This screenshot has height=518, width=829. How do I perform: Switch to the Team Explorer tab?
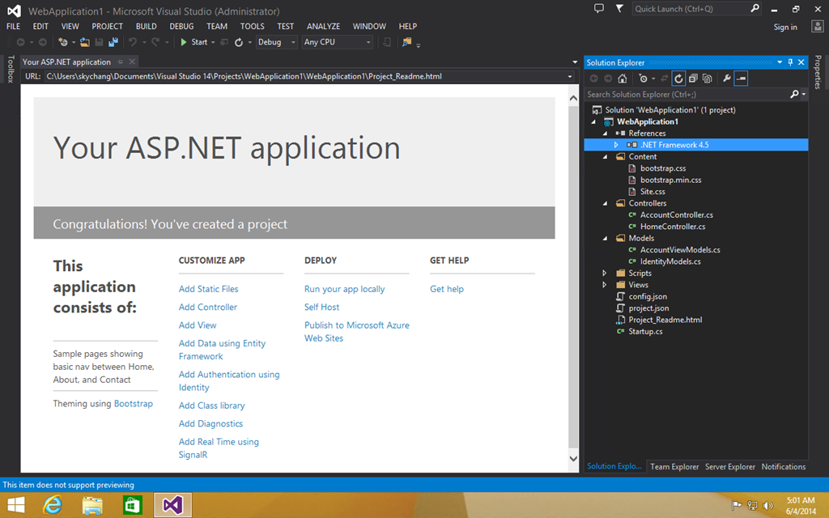[x=674, y=467]
